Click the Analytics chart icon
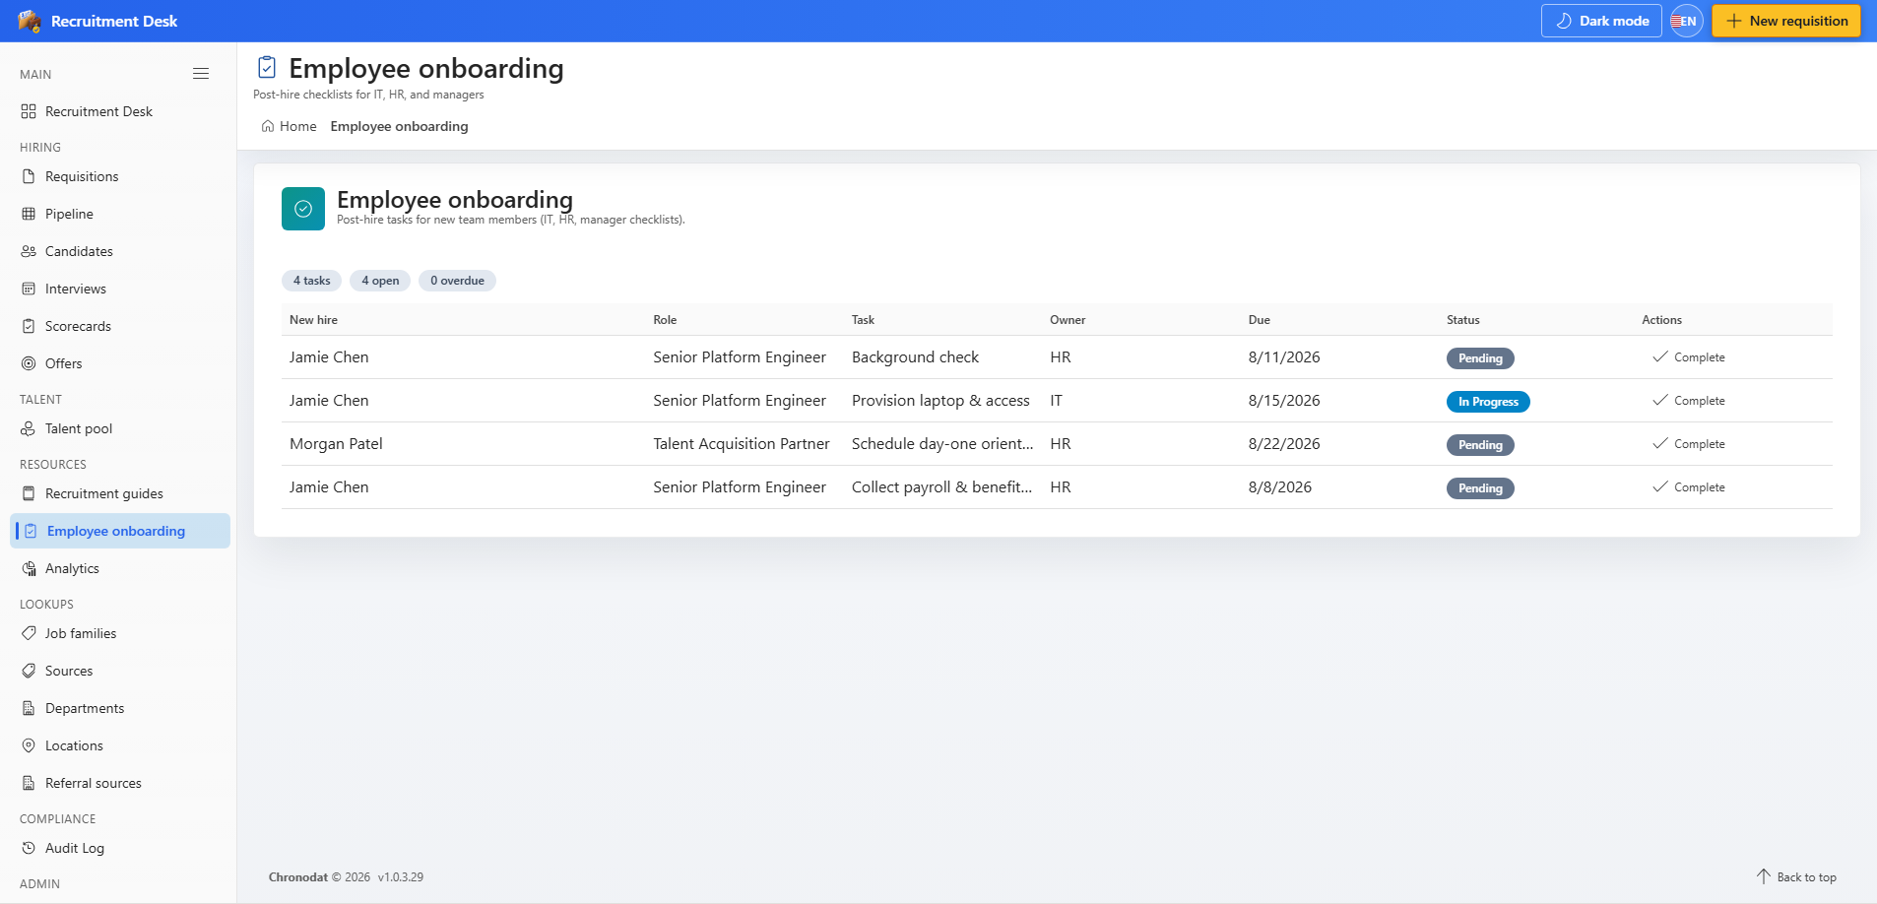1877x904 pixels. [29, 568]
